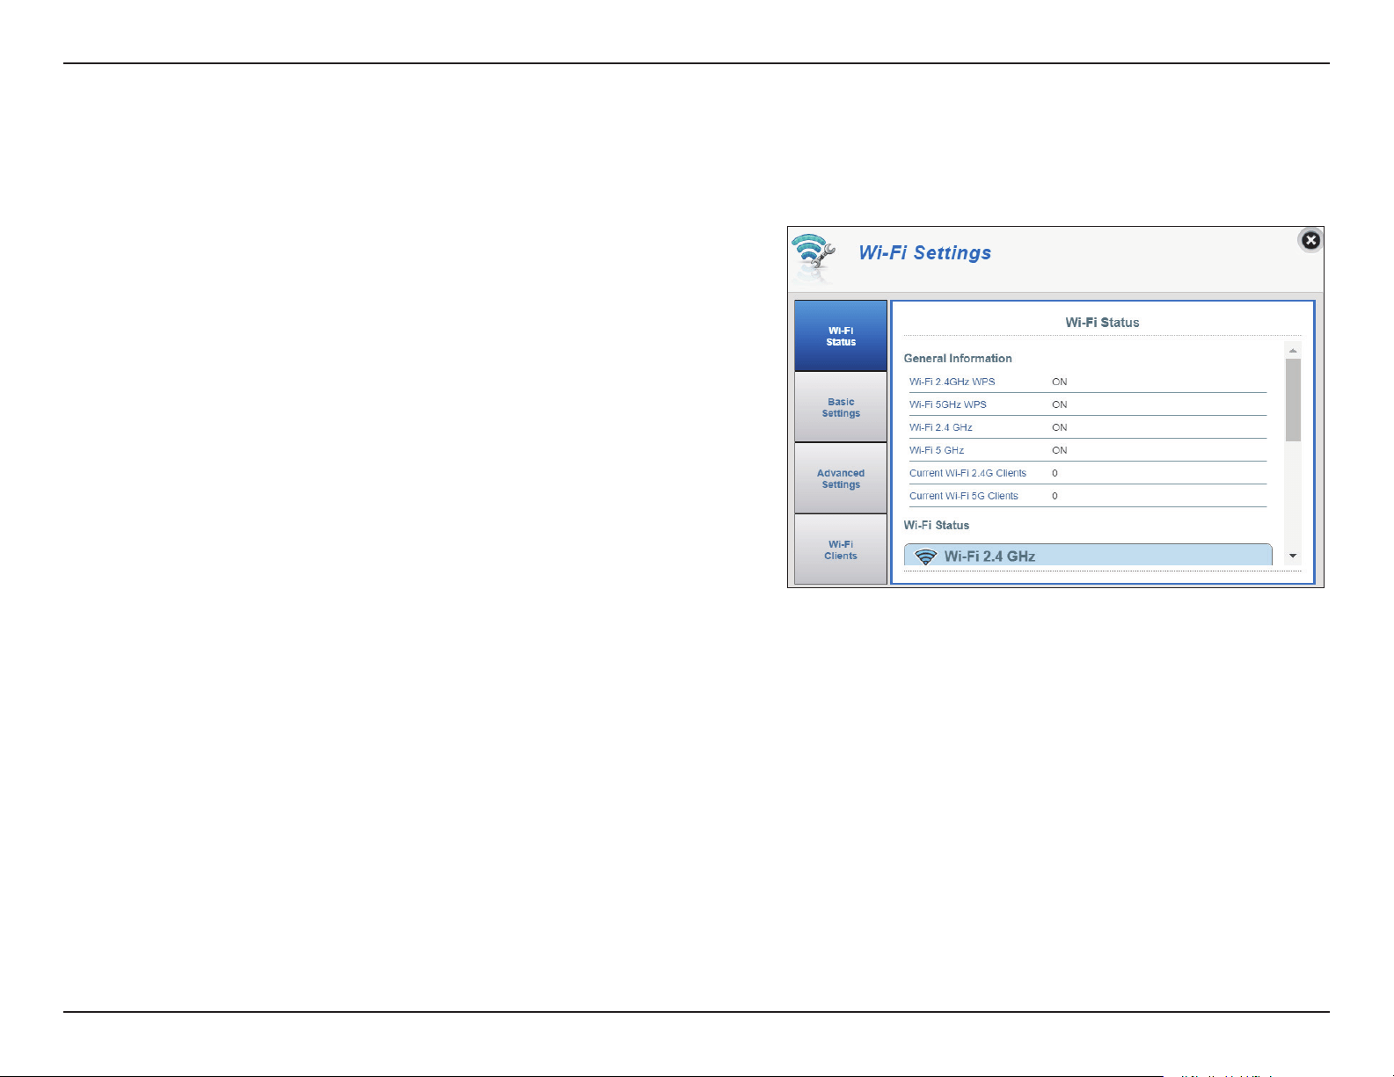
Task: Click the scrollbar up arrow
Action: [1293, 351]
